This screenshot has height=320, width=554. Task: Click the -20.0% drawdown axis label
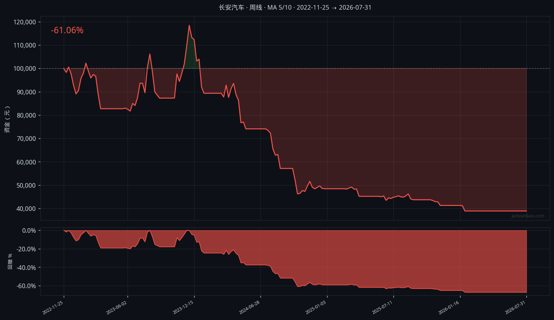click(26, 249)
